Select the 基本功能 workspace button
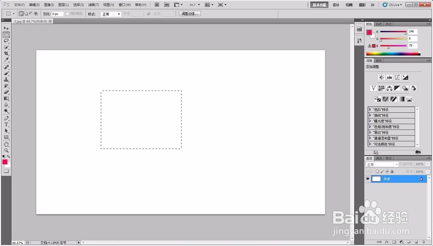Screen dimensions: 433x246 pyautogui.click(x=319, y=5)
